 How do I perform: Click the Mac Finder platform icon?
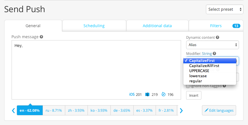147,94
